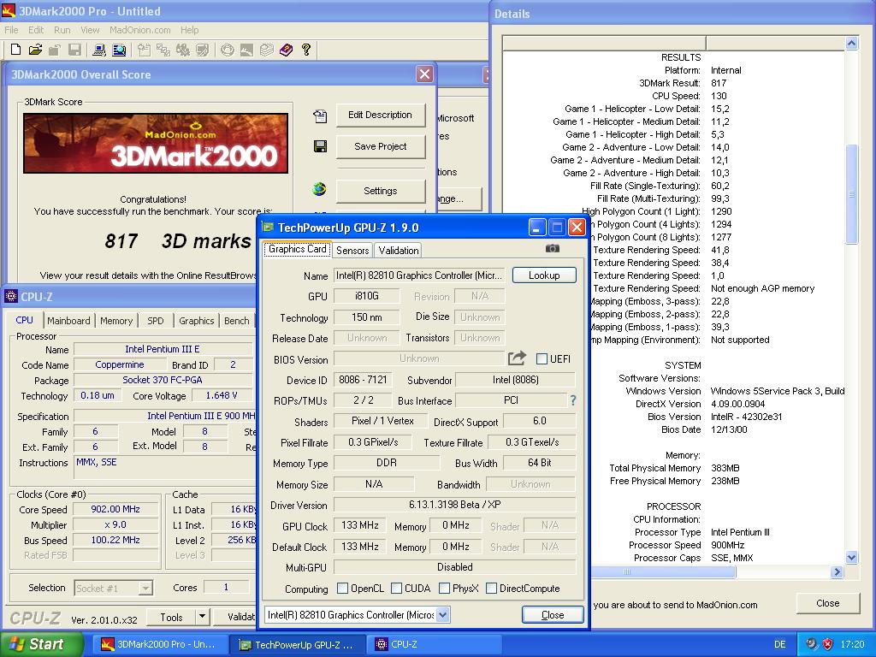
Task: Toggle the CUDA checkbox
Action: pos(397,589)
